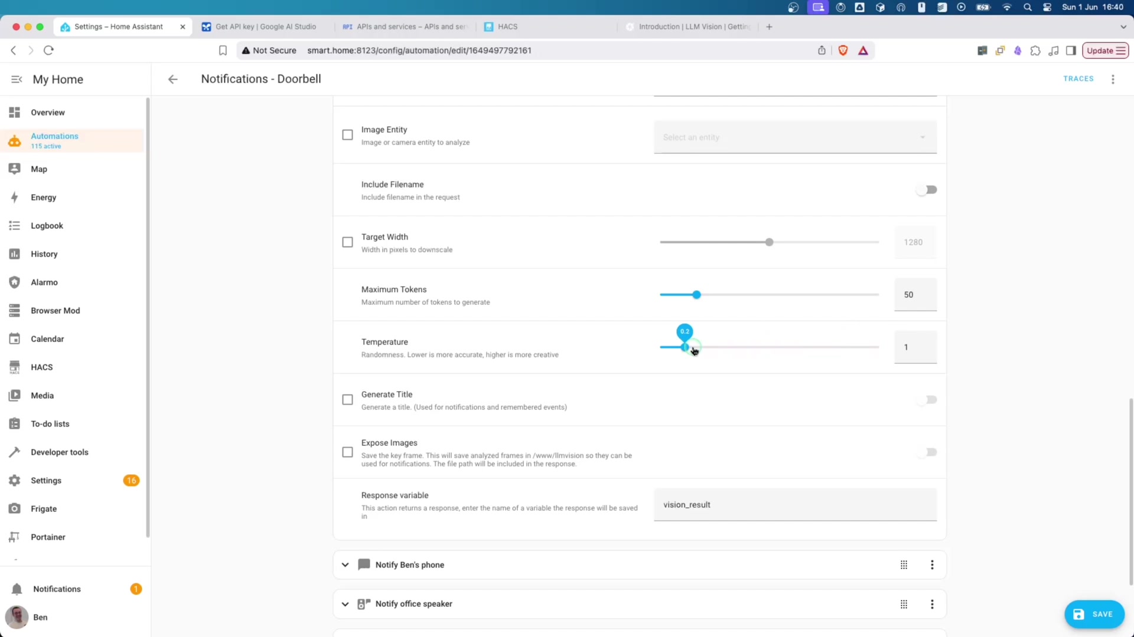Click the Brave shields icon in address bar
1134x637 pixels.
point(843,51)
